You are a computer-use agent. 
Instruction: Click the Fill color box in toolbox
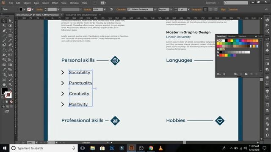point(5,91)
